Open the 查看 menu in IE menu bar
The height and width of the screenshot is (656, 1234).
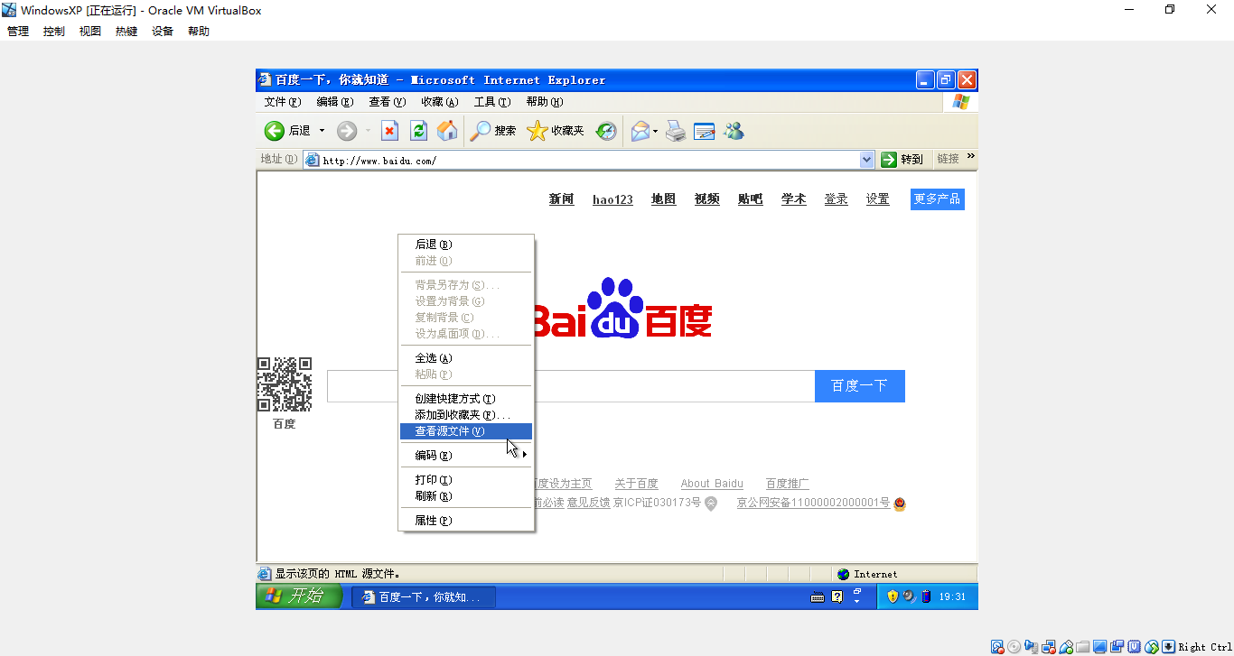386,101
